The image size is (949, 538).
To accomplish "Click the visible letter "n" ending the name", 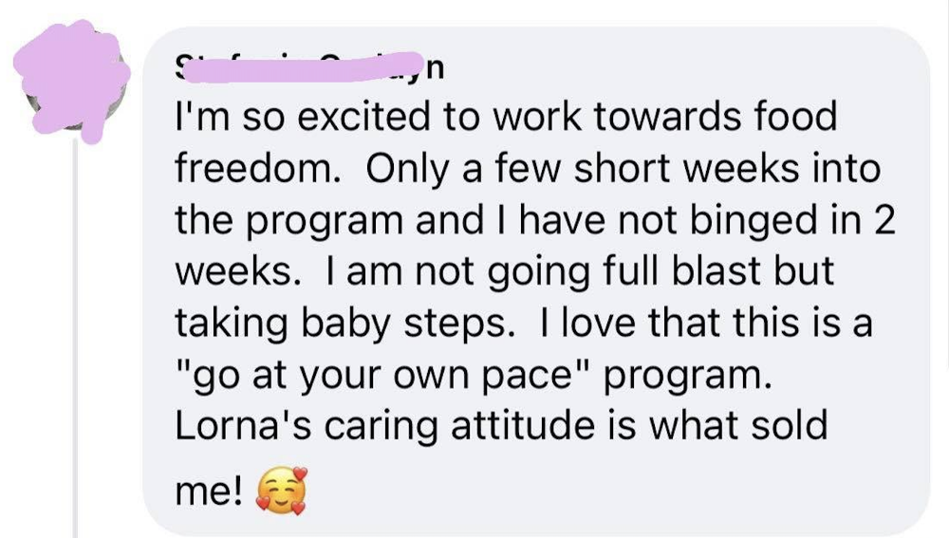I will [x=436, y=69].
